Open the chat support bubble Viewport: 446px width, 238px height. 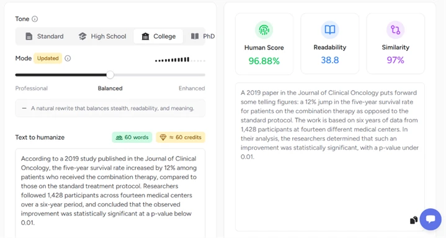(x=430, y=219)
